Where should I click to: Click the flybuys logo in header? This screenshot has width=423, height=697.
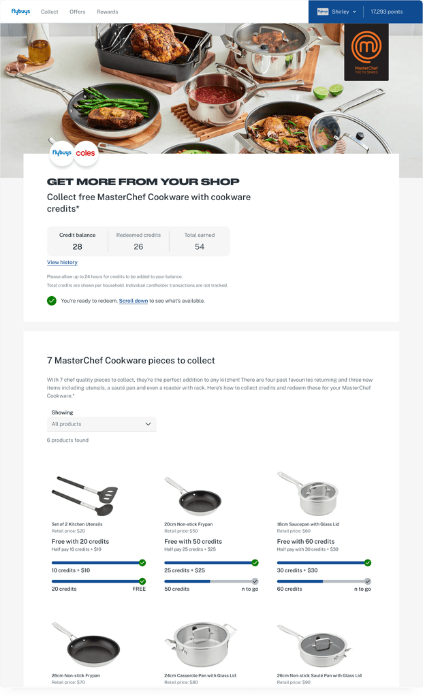20,12
